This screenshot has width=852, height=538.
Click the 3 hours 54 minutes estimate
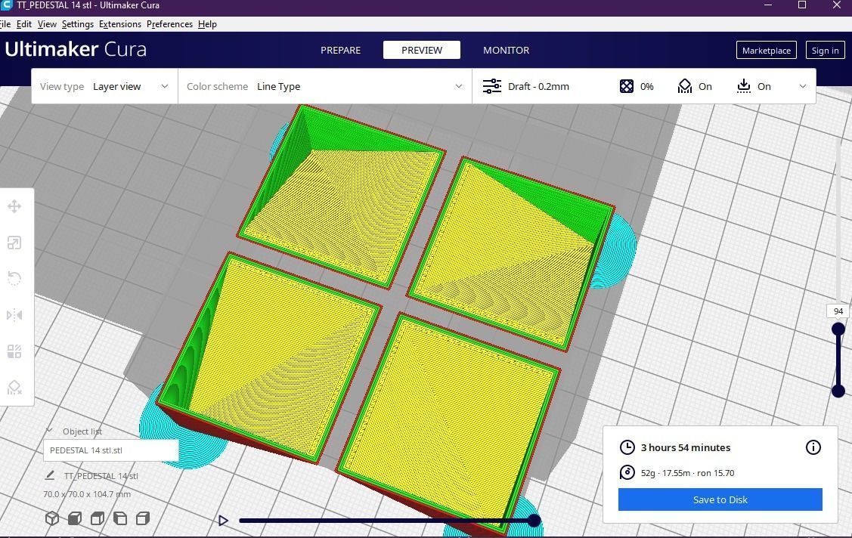tap(685, 447)
